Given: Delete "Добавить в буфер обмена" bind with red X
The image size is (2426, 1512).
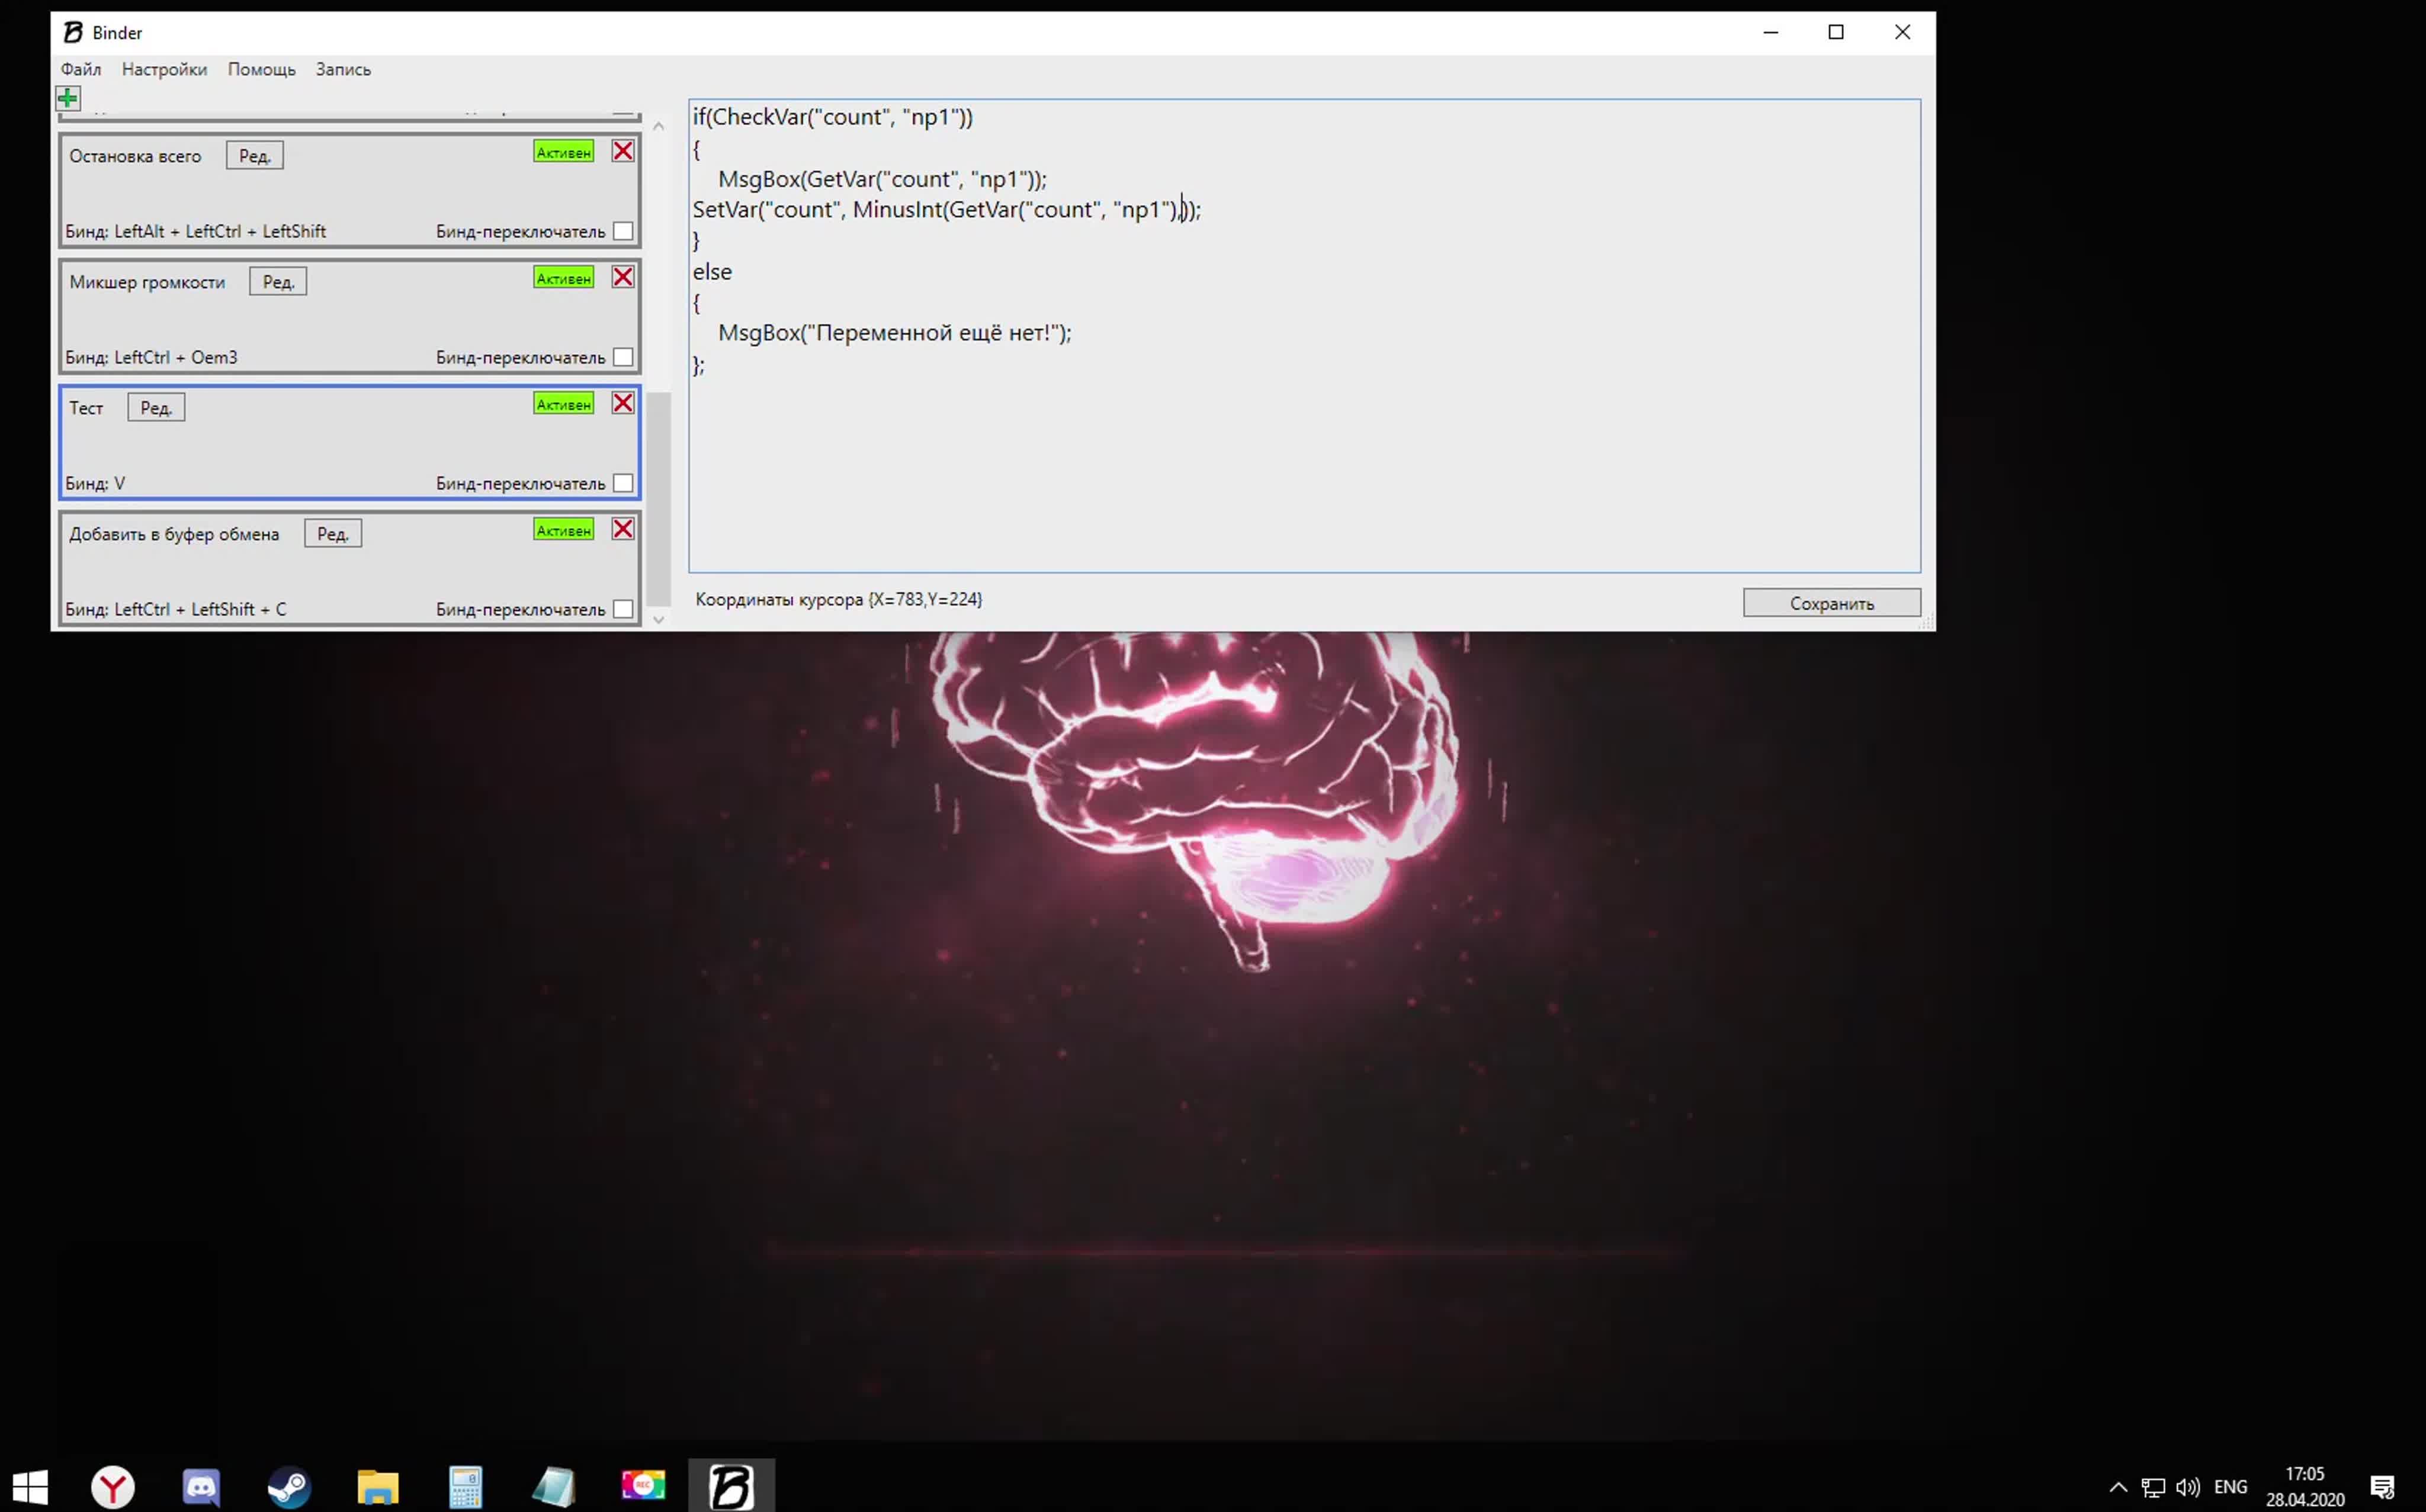Looking at the screenshot, I should pos(623,529).
